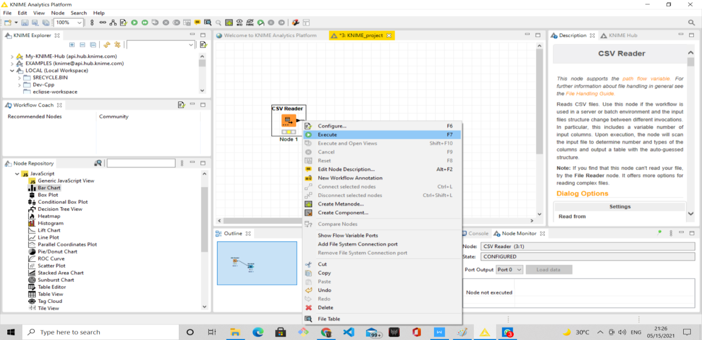702x340 pixels.
Task: Select Bar Chart in Node Repository
Action: click(x=49, y=188)
